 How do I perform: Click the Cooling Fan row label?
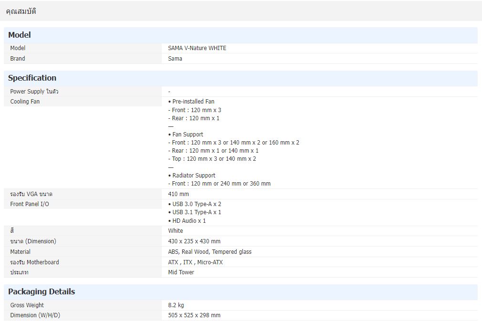click(x=25, y=102)
